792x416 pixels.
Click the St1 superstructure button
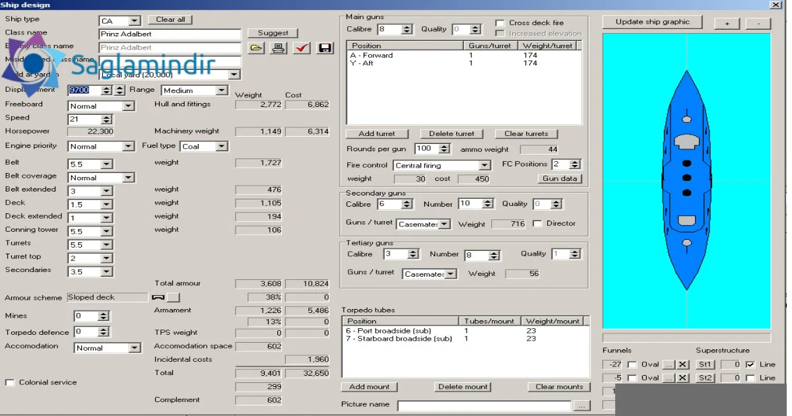[x=705, y=364]
